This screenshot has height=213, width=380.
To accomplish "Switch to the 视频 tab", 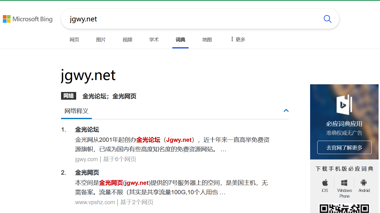I will click(x=127, y=40).
